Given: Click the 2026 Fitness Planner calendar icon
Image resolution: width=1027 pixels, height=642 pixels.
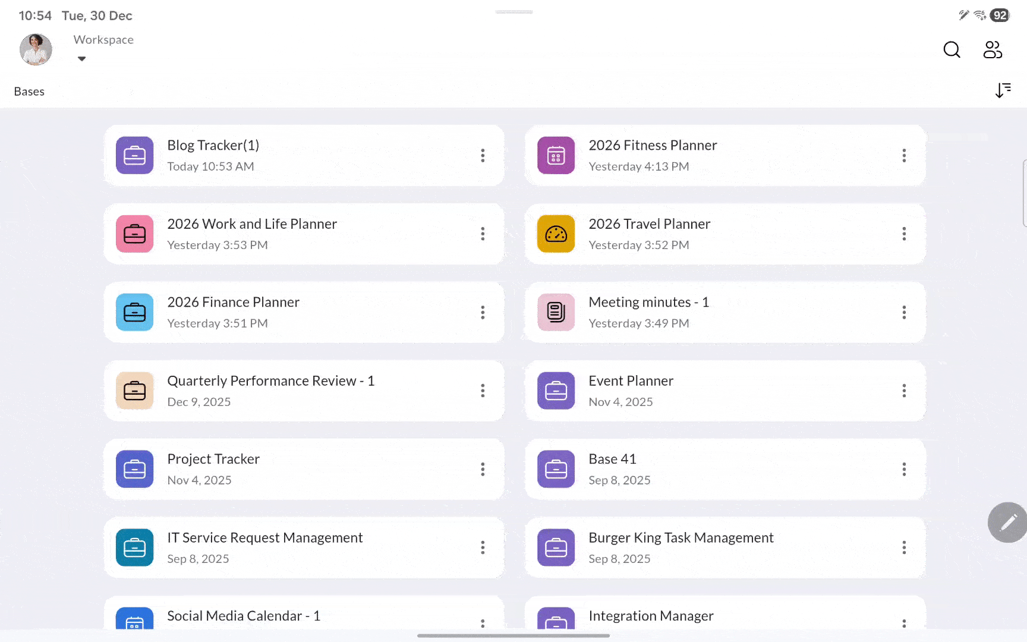Looking at the screenshot, I should tap(556, 156).
